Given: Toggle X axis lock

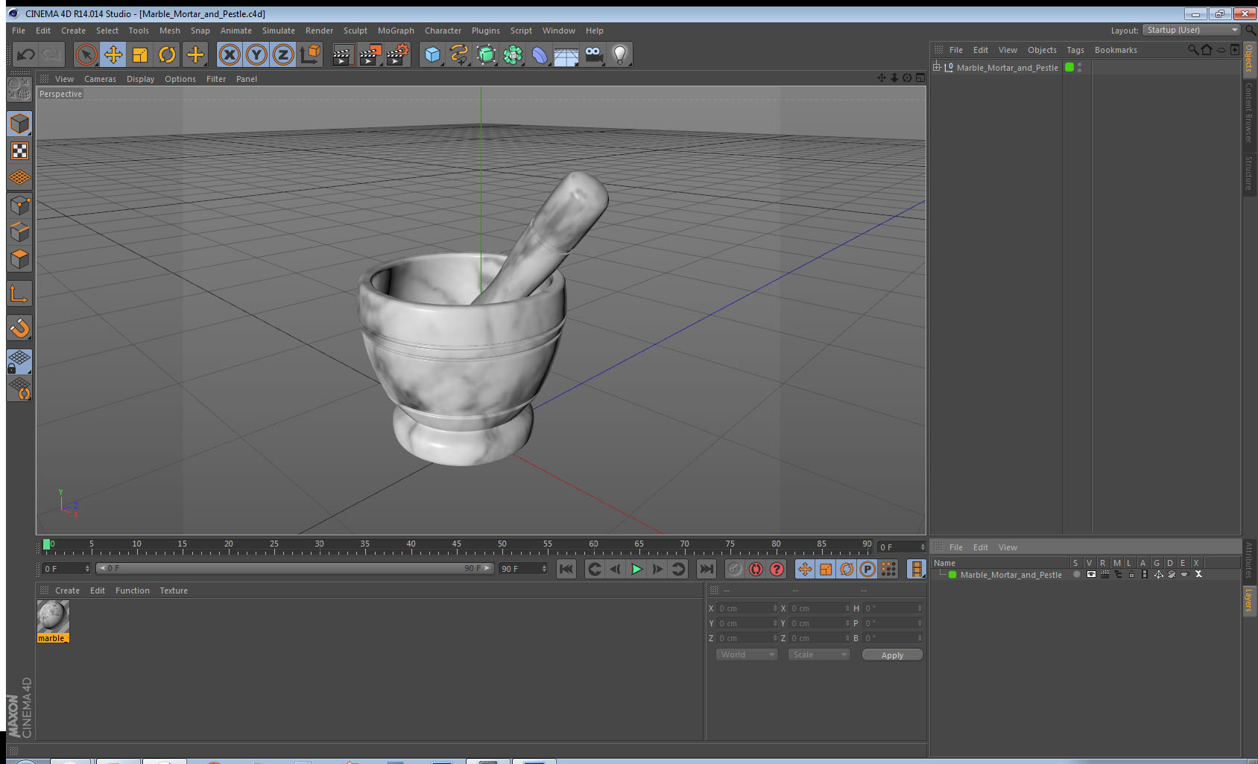Looking at the screenshot, I should coord(230,54).
